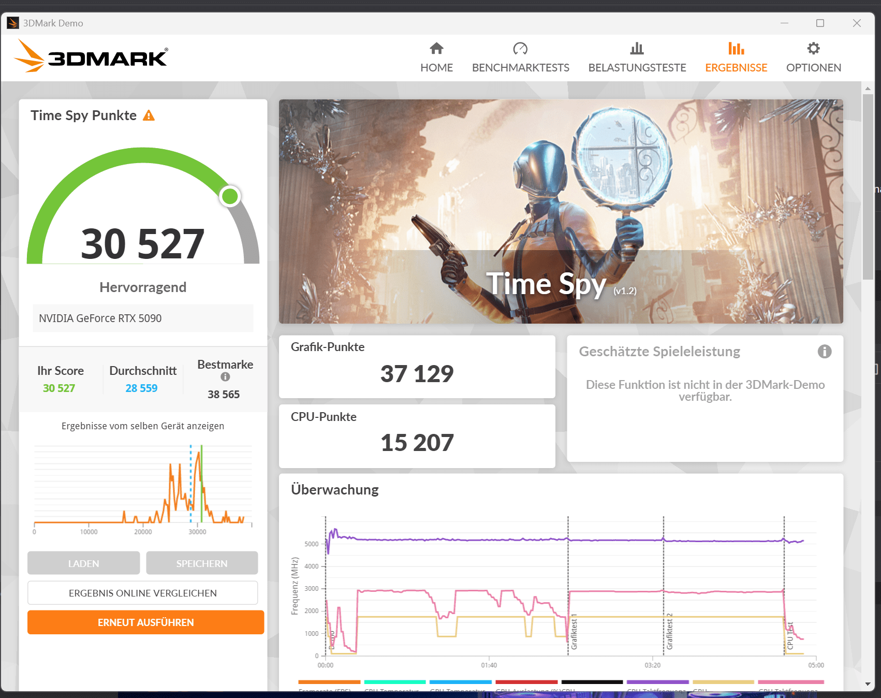Click the Bestmarke info icon
Image resolution: width=881 pixels, height=698 pixels.
pyautogui.click(x=225, y=377)
